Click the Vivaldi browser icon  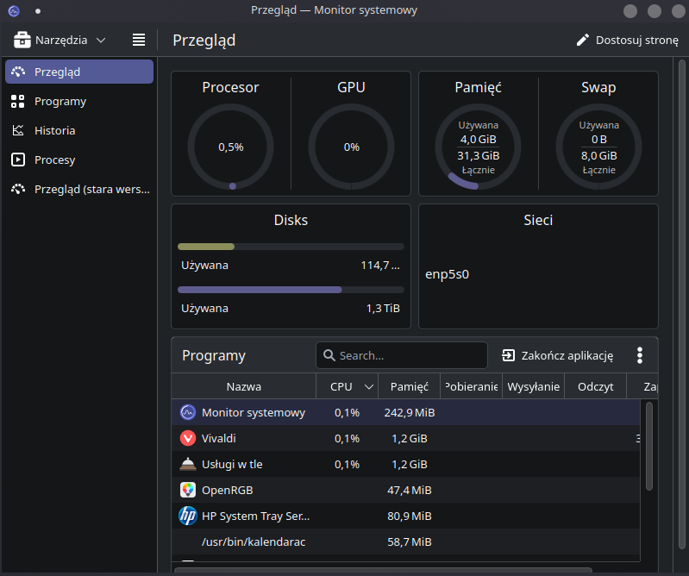188,438
